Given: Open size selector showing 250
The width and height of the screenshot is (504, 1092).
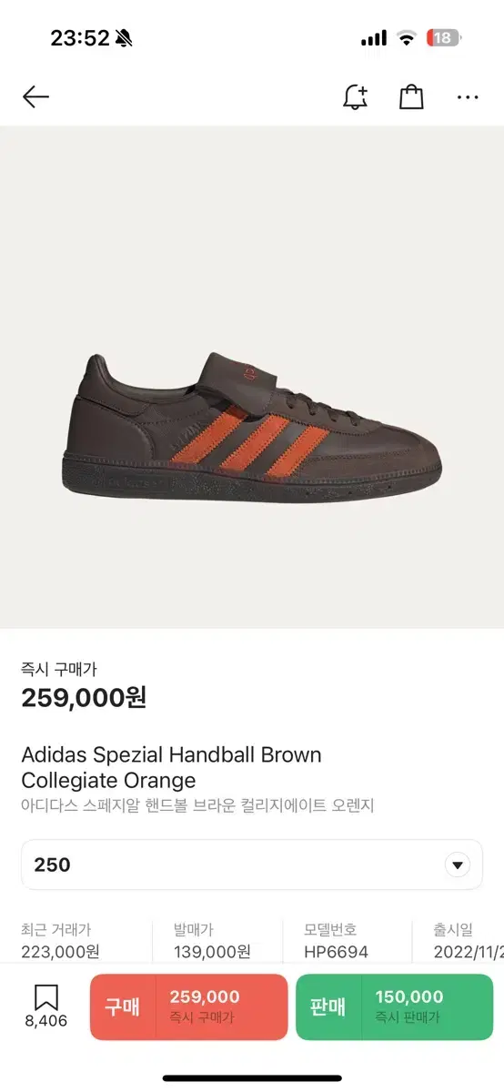Looking at the screenshot, I should [252, 864].
